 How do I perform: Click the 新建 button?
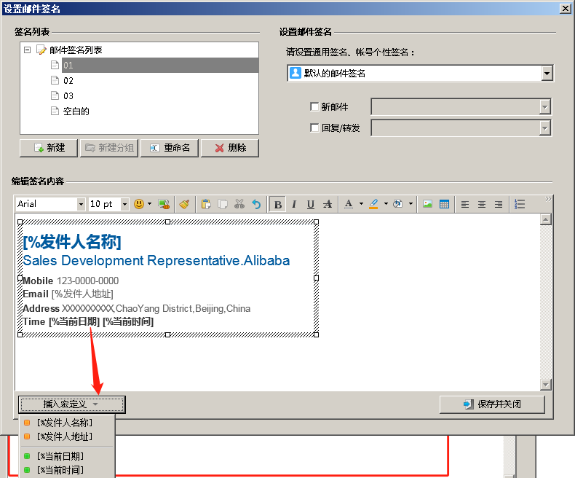(49, 148)
